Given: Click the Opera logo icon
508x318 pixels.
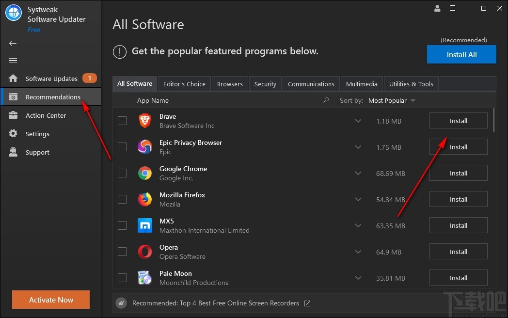Looking at the screenshot, I should click(145, 252).
